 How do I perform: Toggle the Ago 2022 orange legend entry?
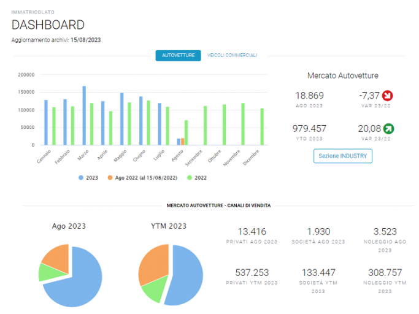(142, 178)
